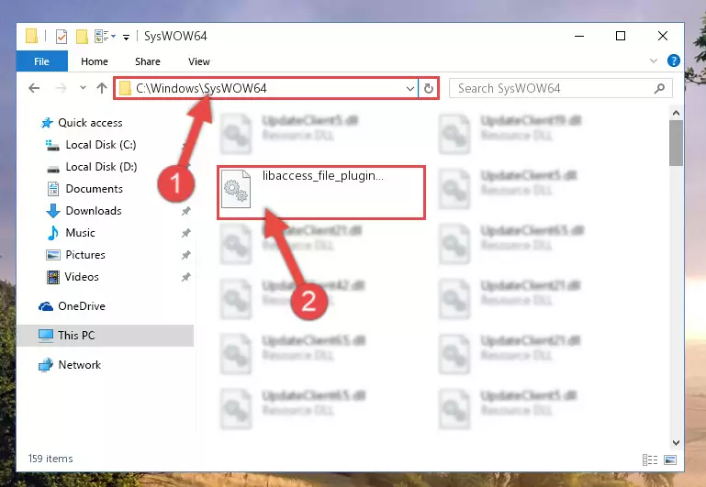The width and height of the screenshot is (706, 487).
Task: Go up one folder level arrow
Action: tap(102, 88)
